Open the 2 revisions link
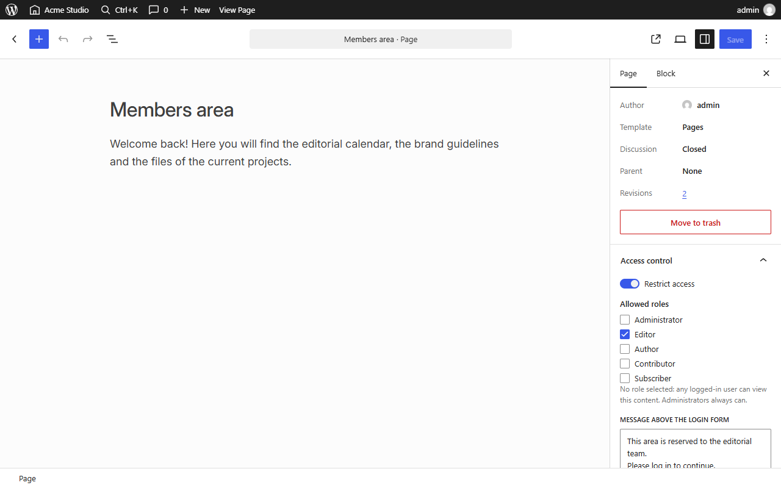The image size is (781, 488). pos(685,193)
